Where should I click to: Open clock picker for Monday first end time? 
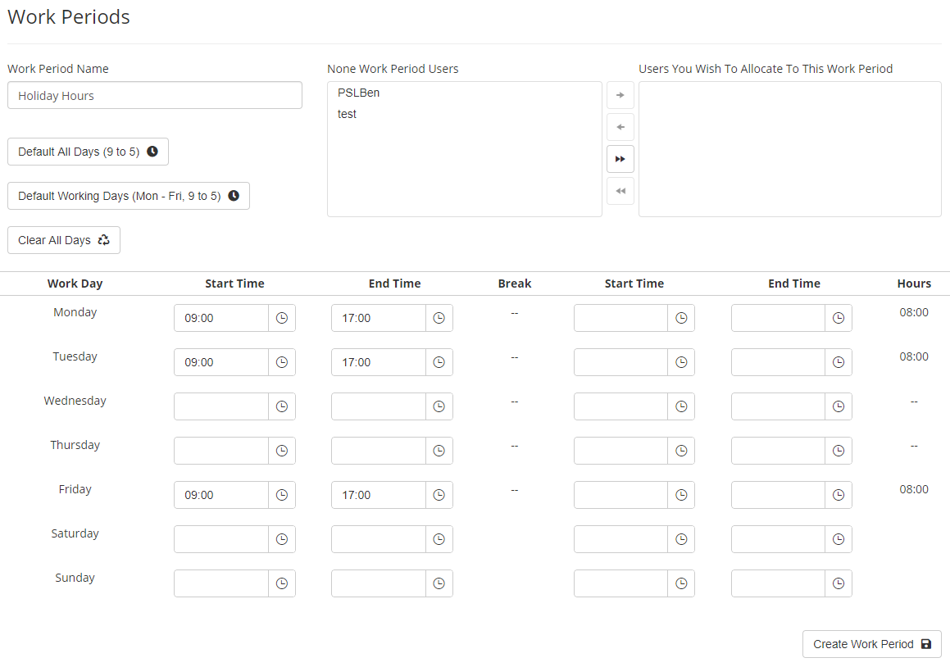coord(439,318)
